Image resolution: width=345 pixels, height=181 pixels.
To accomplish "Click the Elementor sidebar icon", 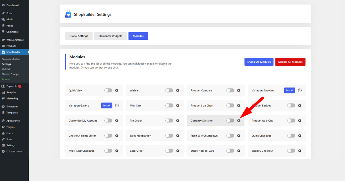I will (3, 107).
